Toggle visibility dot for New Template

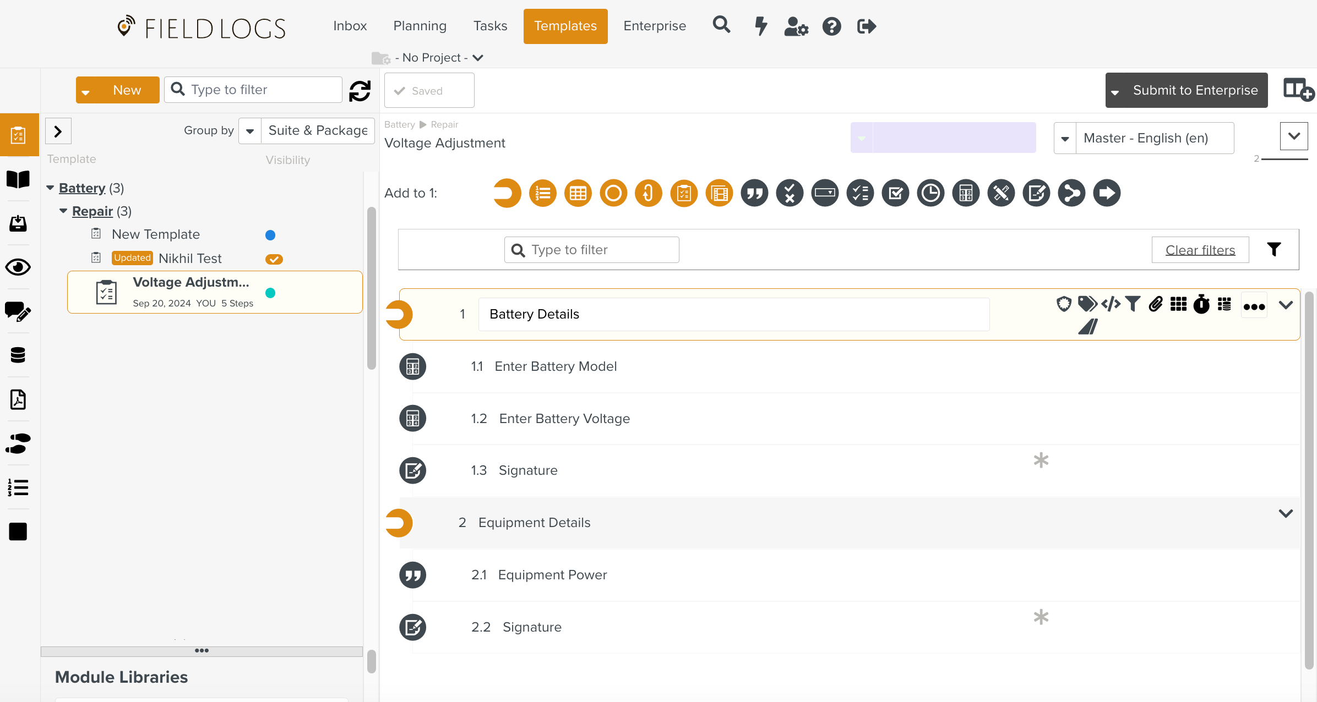coord(270,235)
